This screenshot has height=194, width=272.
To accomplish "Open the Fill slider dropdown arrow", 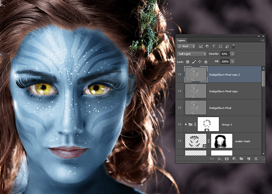I will click(x=232, y=61).
